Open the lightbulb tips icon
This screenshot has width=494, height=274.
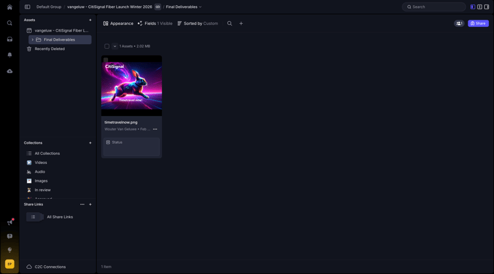tap(9, 250)
